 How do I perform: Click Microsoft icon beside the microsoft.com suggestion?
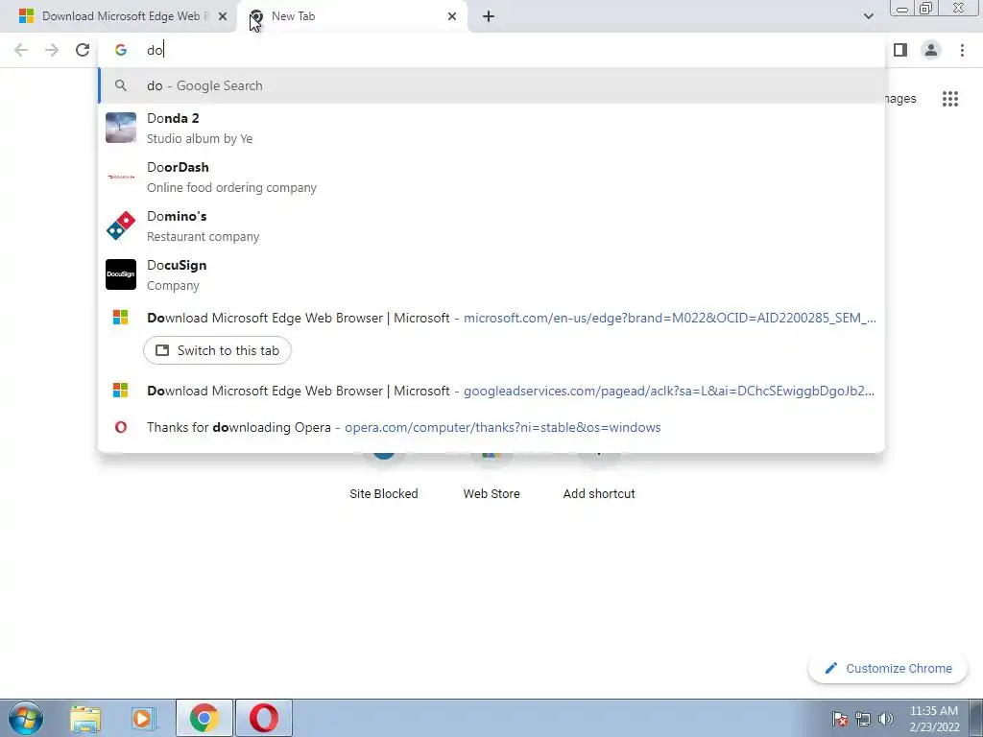point(121,318)
